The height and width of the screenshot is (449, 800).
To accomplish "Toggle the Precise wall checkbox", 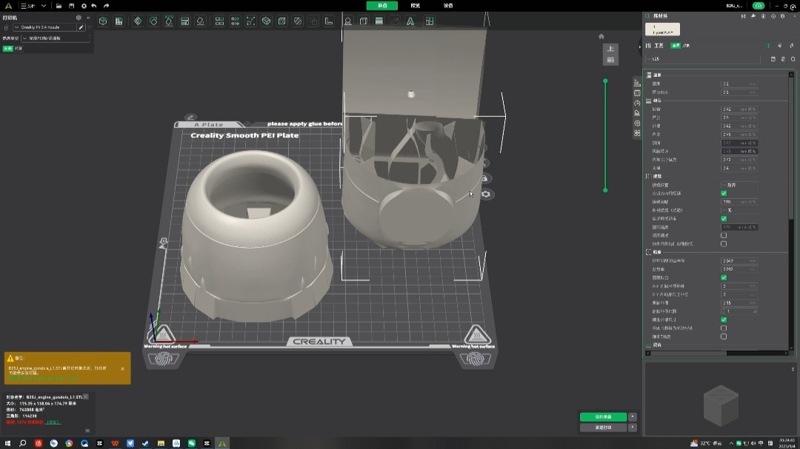I will click(x=724, y=320).
